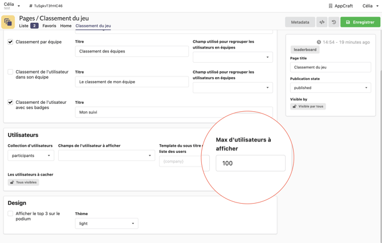Viewport: 382px width, 243px height.
Task: Click the Pages stack icon
Action: 8,22
